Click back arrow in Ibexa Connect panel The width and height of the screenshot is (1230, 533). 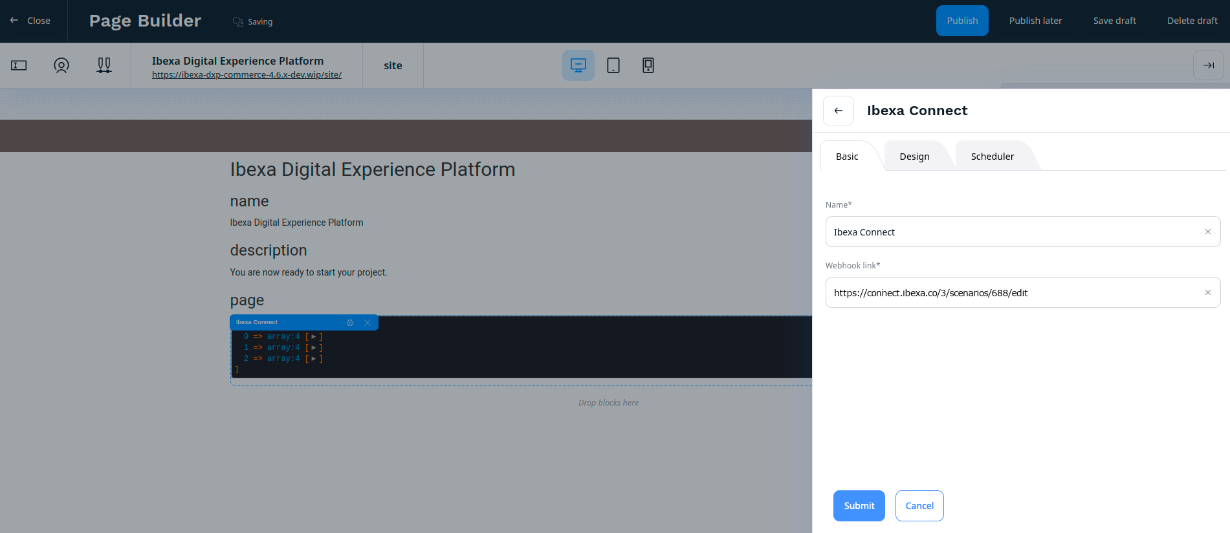(x=838, y=111)
